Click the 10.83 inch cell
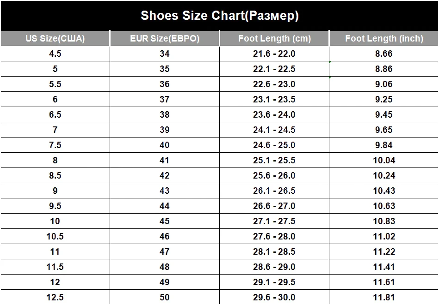The width and height of the screenshot is (439, 305). (x=384, y=221)
